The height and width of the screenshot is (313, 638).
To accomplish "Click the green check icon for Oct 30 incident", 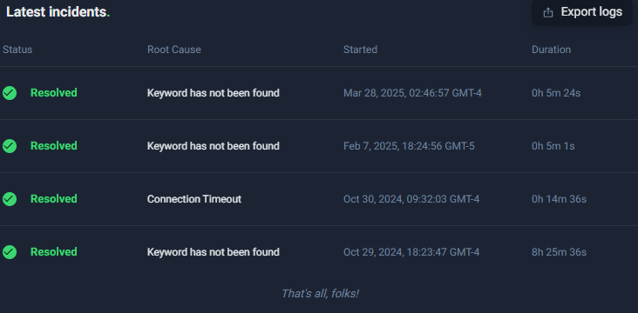I will click(x=10, y=199).
